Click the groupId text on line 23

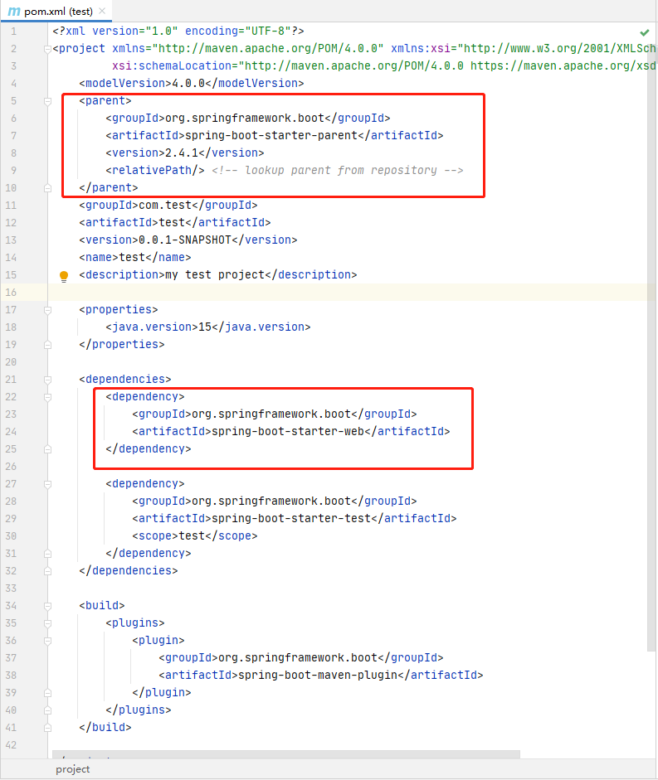(271, 414)
